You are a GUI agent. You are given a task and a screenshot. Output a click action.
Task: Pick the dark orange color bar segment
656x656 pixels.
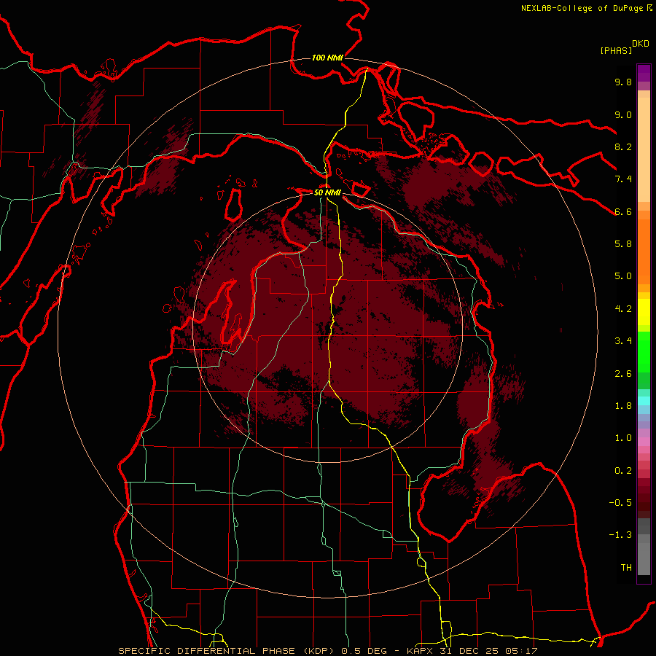click(644, 251)
